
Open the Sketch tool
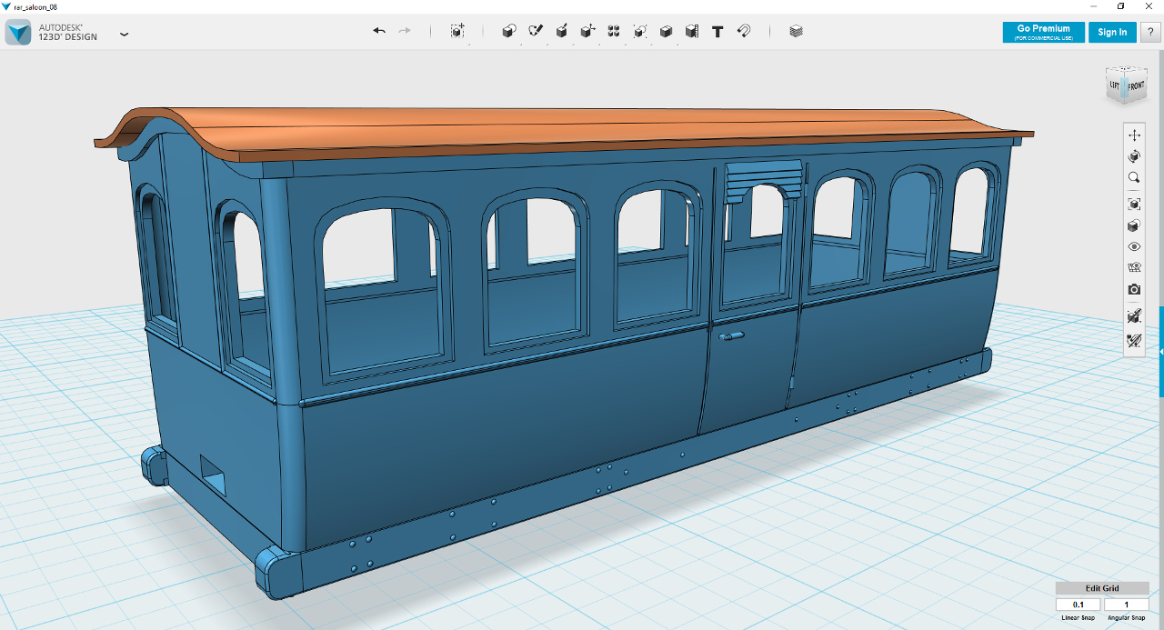(536, 31)
